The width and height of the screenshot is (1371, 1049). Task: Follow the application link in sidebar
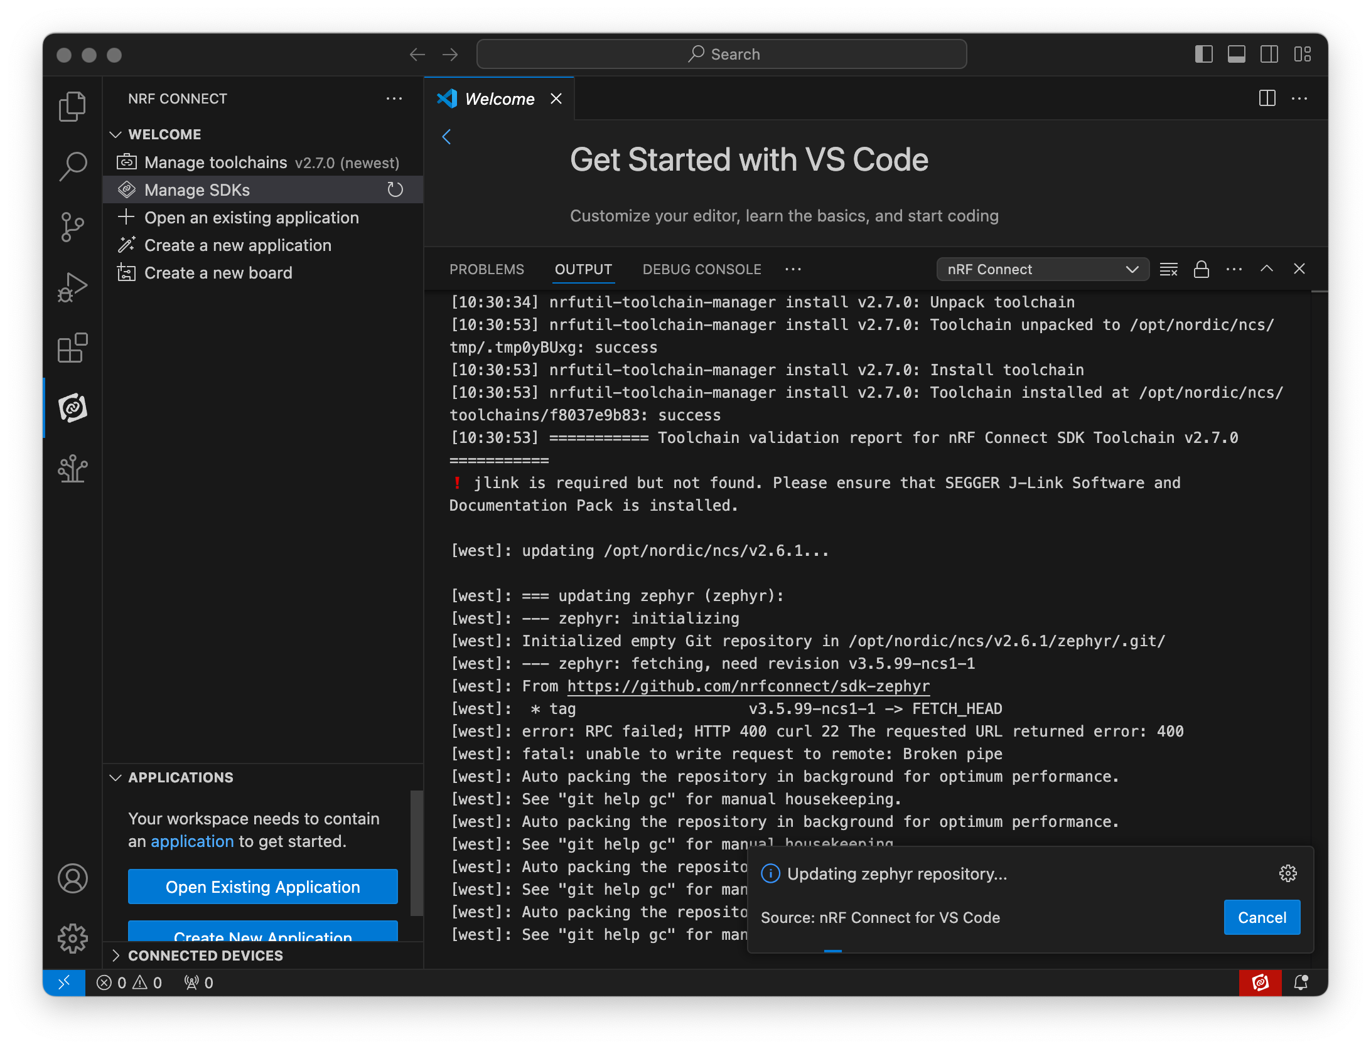[192, 841]
